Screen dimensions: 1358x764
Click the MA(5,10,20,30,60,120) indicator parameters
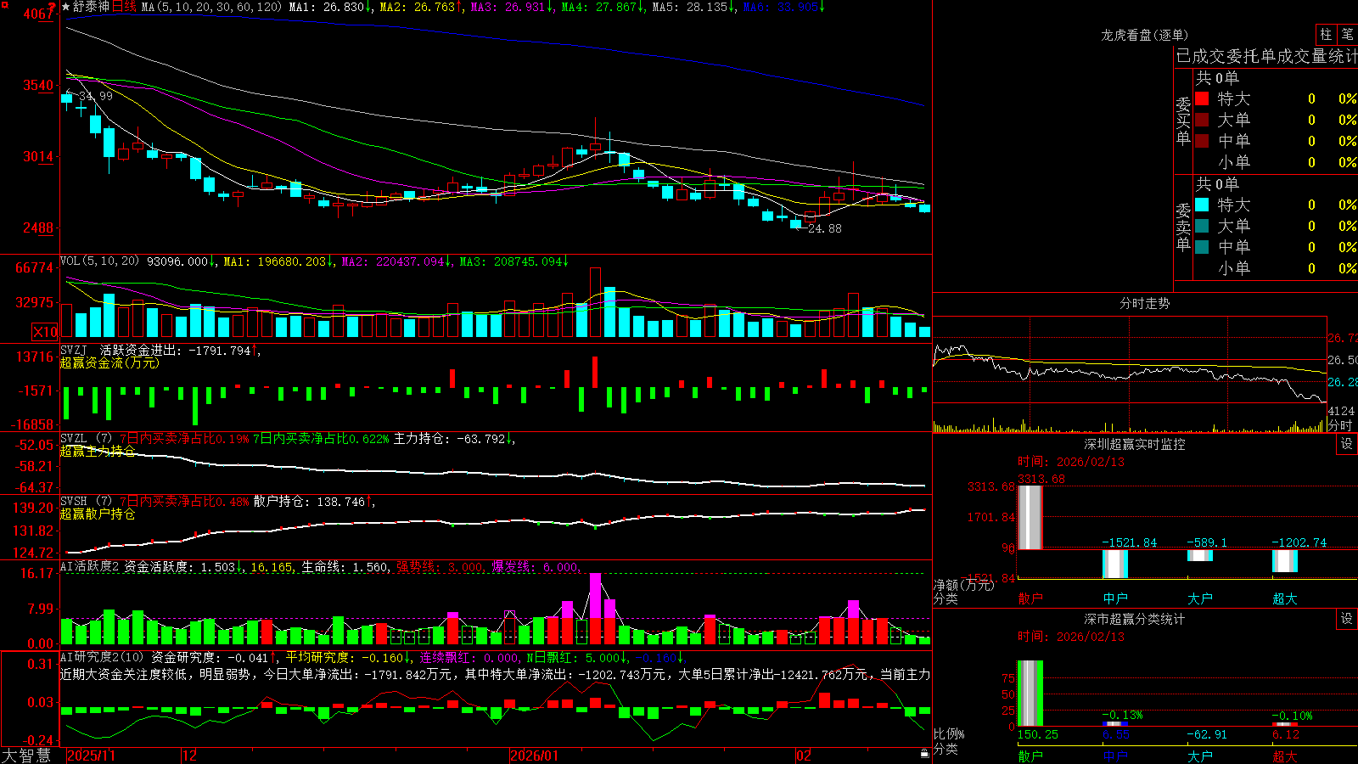pyautogui.click(x=212, y=7)
